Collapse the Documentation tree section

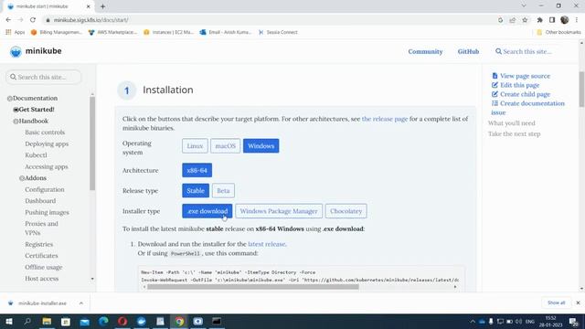pyautogui.click(x=10, y=99)
